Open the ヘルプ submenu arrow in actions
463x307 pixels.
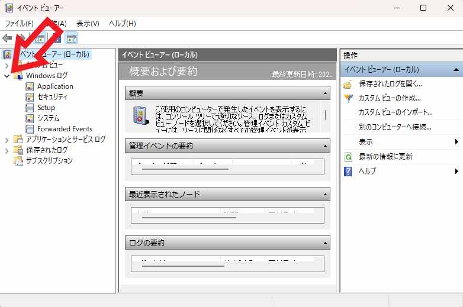click(457, 171)
